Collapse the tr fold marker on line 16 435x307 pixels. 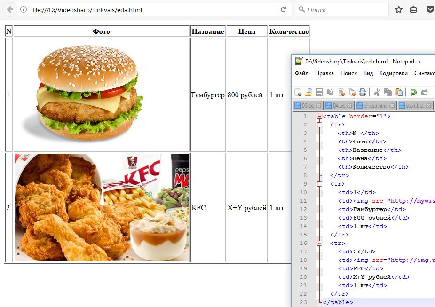(x=320, y=243)
